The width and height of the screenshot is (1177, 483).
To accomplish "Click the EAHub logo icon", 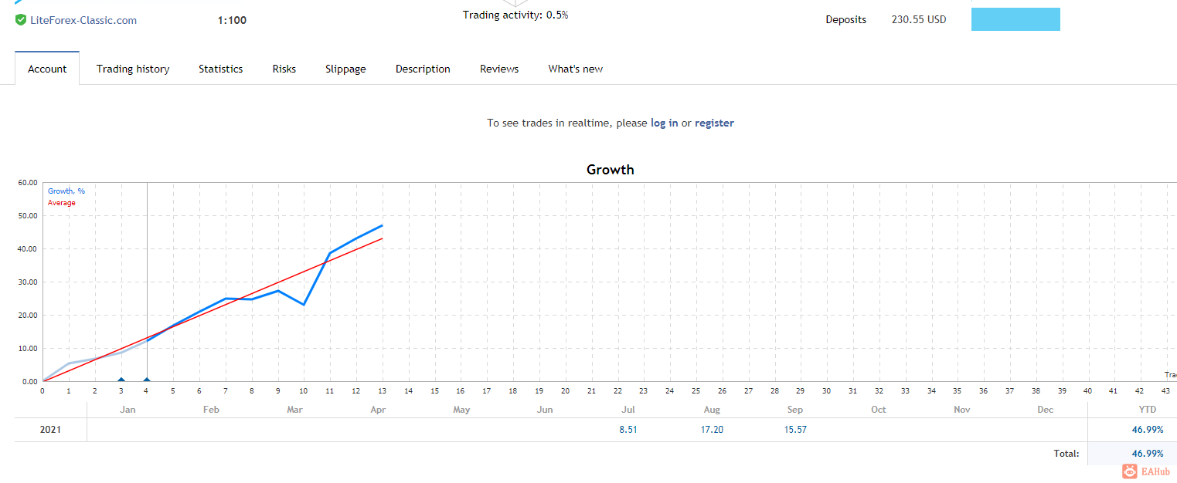I will [x=1130, y=471].
